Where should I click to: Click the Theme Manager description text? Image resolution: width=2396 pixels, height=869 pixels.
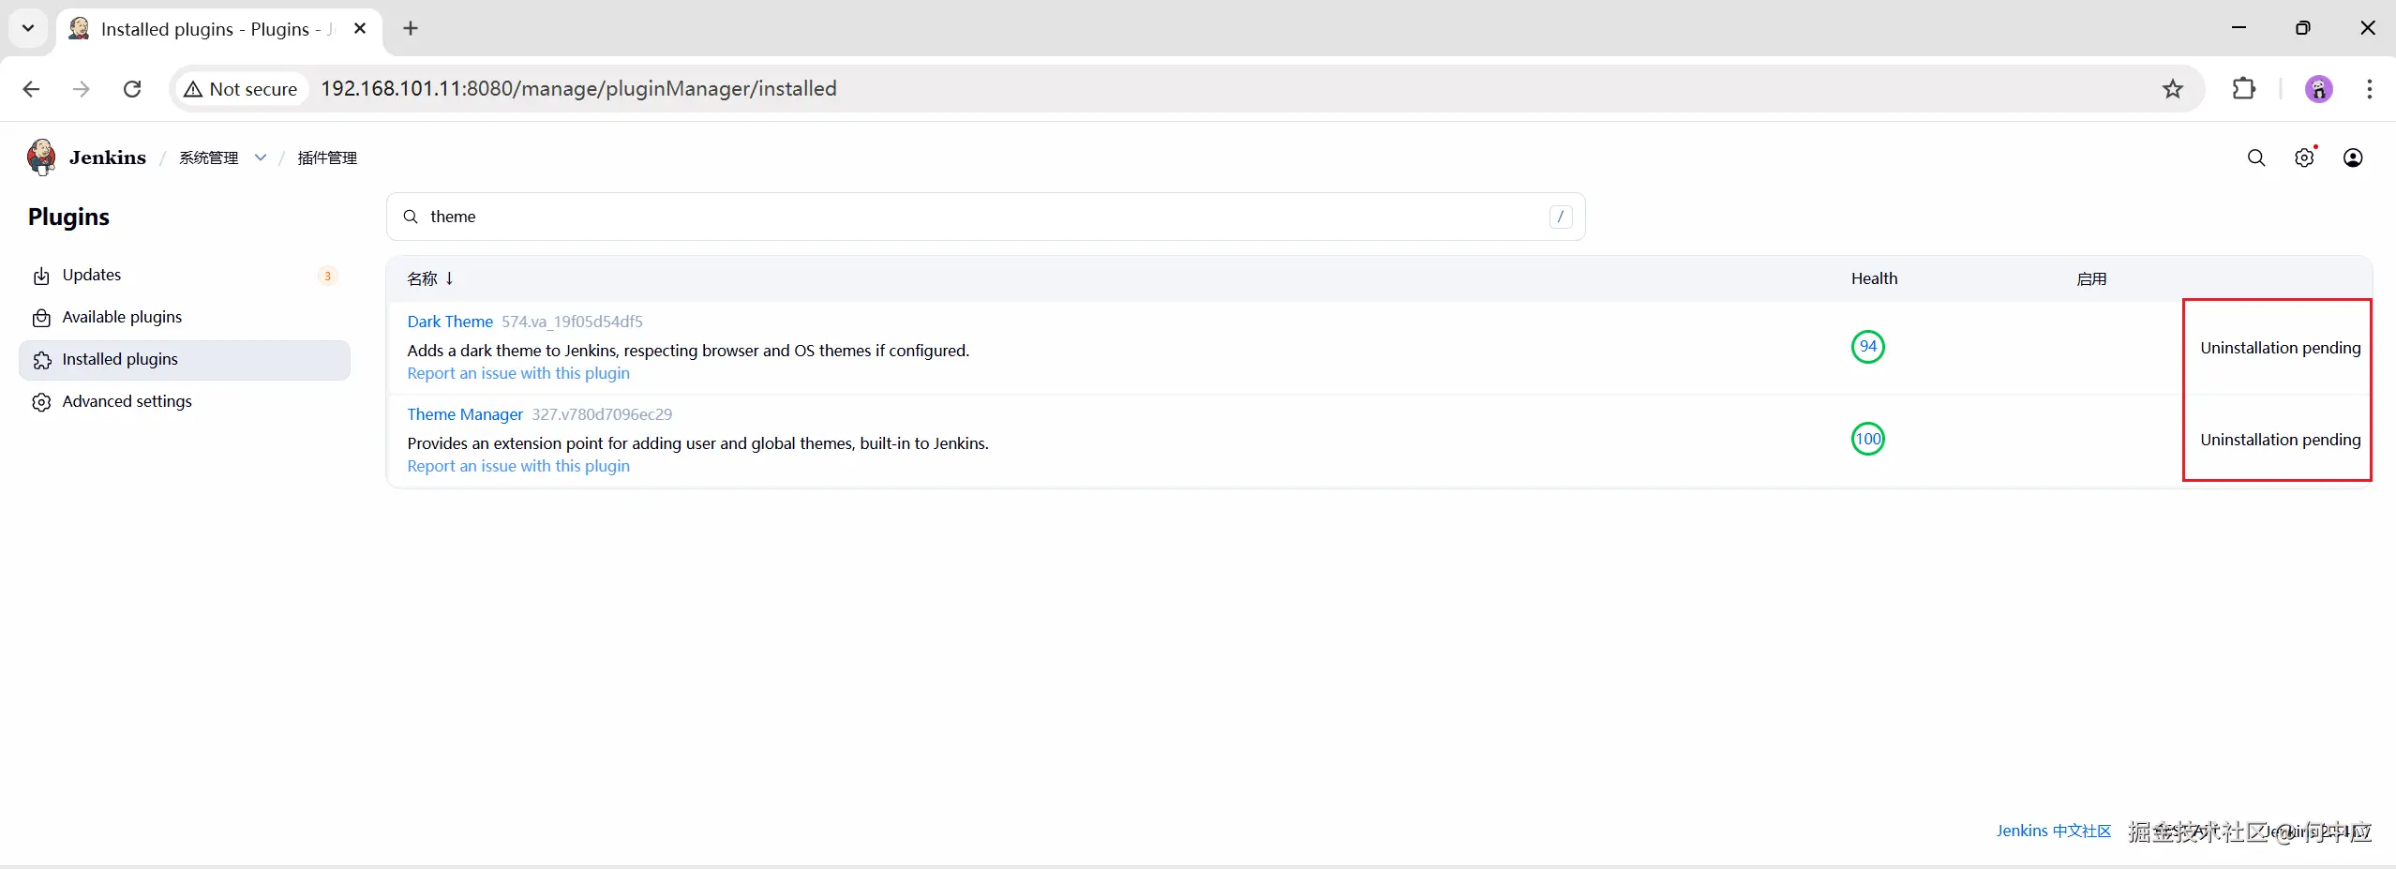pyautogui.click(x=697, y=443)
